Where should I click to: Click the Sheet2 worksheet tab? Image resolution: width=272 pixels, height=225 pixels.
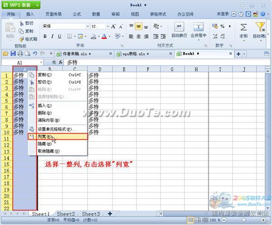click(66, 214)
